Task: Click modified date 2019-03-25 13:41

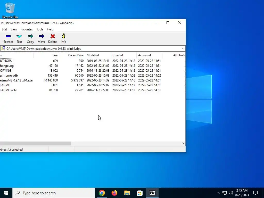Action: [98, 61]
